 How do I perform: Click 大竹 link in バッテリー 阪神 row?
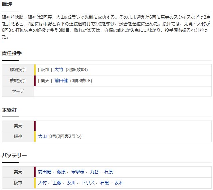pyautogui.click(x=42, y=183)
